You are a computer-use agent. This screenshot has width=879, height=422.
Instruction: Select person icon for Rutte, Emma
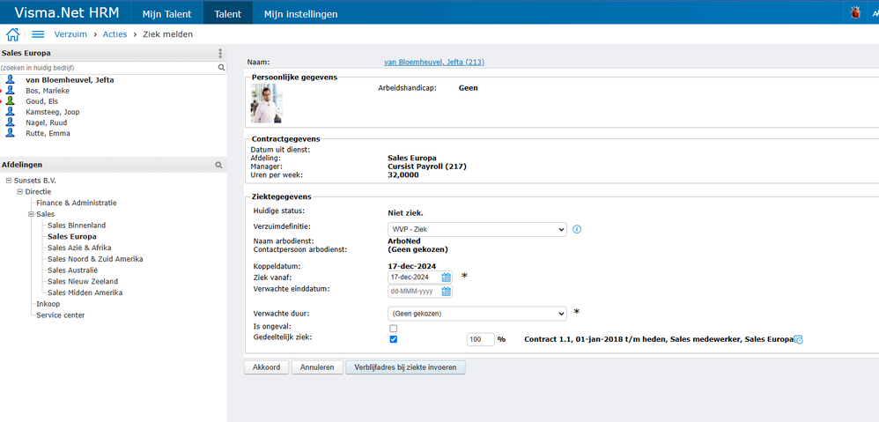coord(10,133)
